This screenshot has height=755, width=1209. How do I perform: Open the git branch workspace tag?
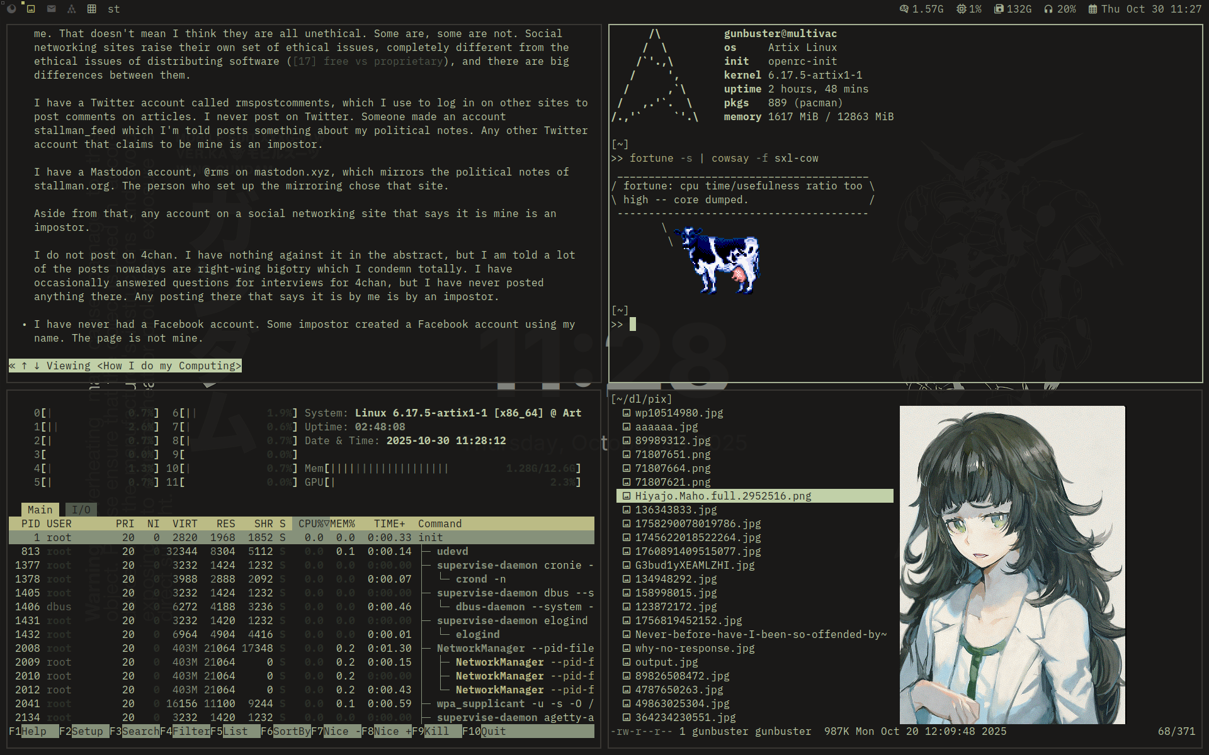pyautogui.click(x=71, y=9)
